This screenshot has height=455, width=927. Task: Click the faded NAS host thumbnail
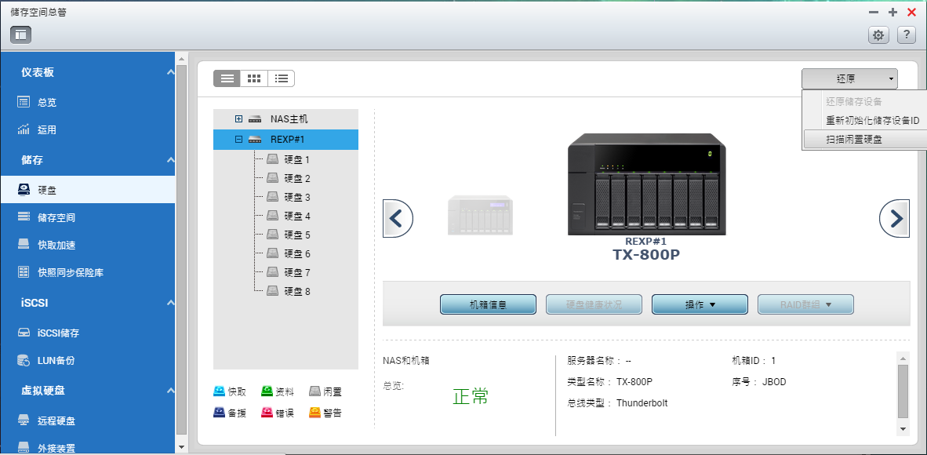pos(480,215)
